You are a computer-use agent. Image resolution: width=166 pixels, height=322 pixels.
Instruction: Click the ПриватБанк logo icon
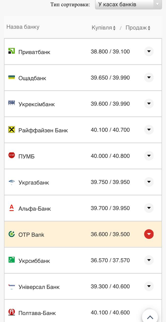(x=11, y=51)
